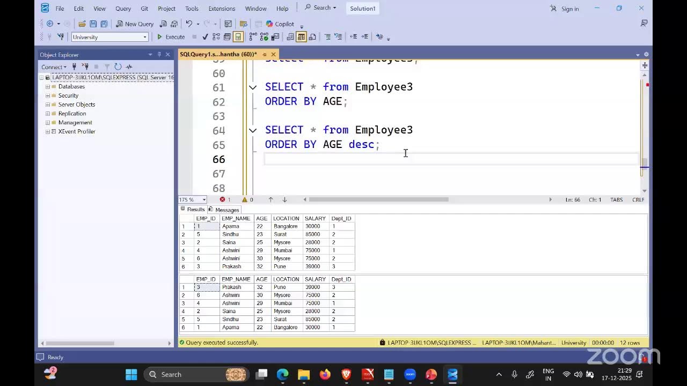The image size is (687, 386).
Task: Expand the Security node
Action: click(x=48, y=95)
